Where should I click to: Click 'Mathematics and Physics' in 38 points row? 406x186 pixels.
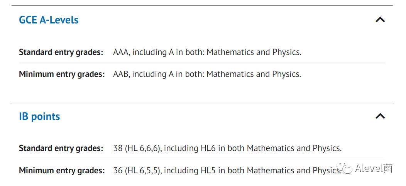[x=293, y=148]
